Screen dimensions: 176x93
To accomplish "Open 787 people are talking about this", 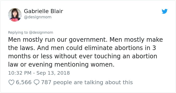I will pos(87,82).
